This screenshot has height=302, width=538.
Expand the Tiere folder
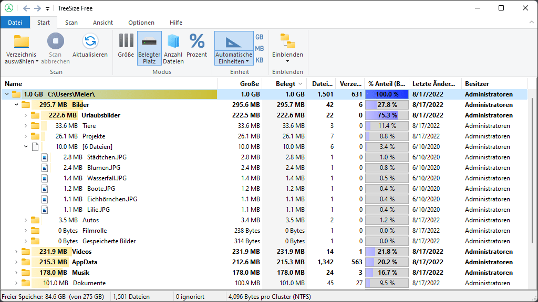(x=26, y=126)
